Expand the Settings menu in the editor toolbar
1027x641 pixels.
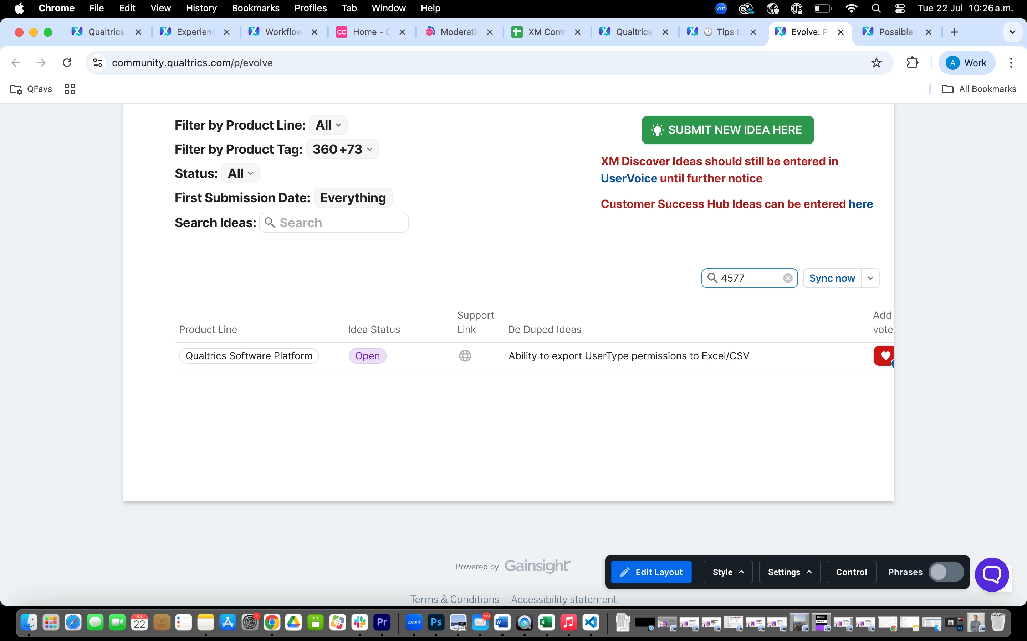click(x=790, y=572)
